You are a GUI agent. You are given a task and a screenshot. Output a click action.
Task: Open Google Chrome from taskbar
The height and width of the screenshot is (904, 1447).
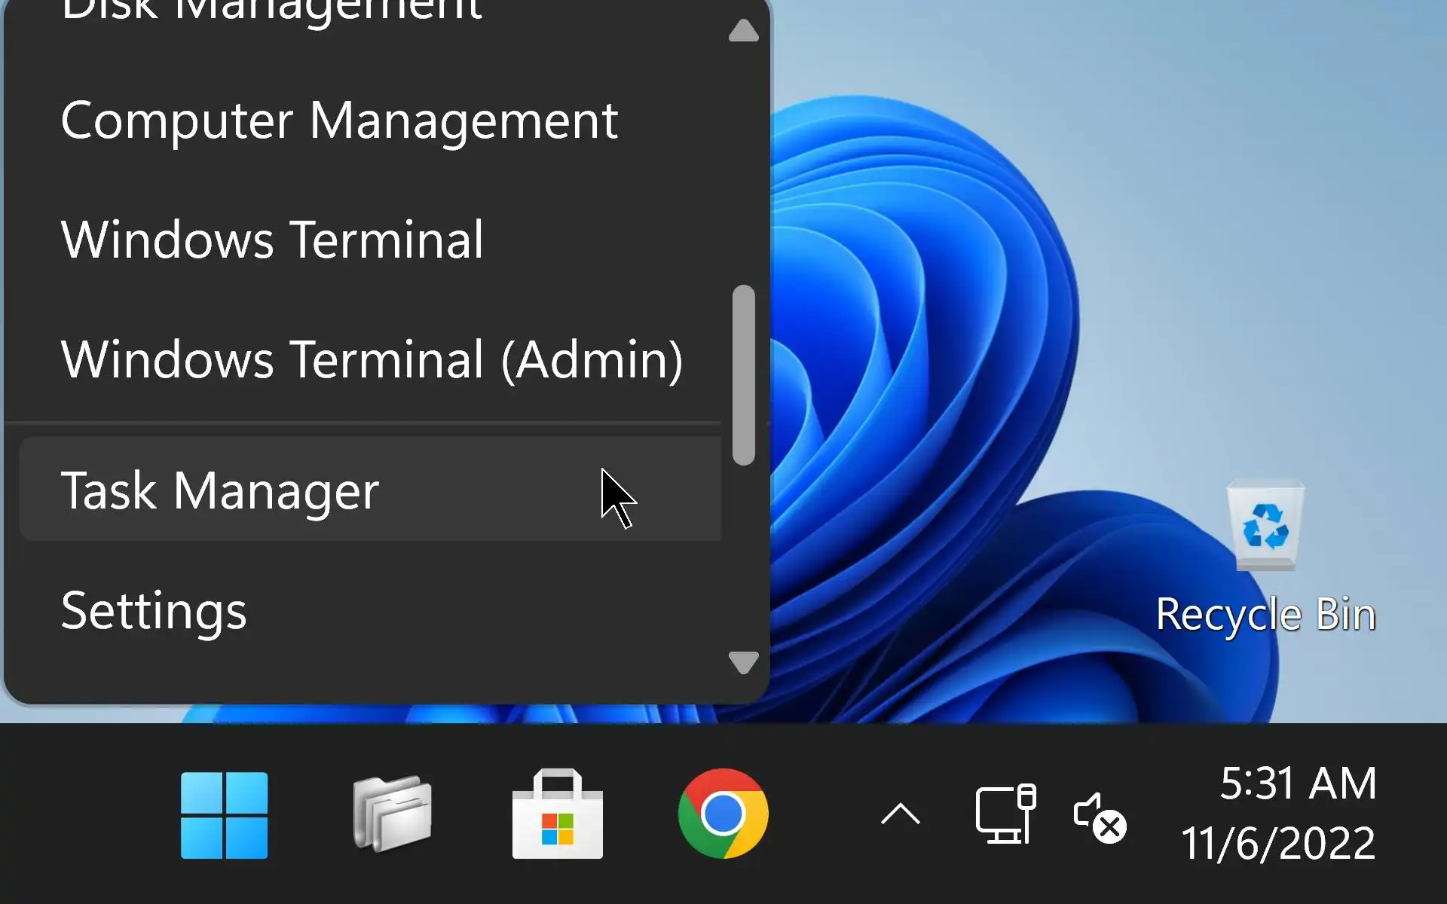pyautogui.click(x=723, y=814)
